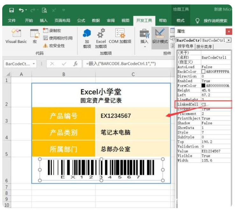Click 录制宏 to record a macro
236x216 pixels.
click(52, 31)
